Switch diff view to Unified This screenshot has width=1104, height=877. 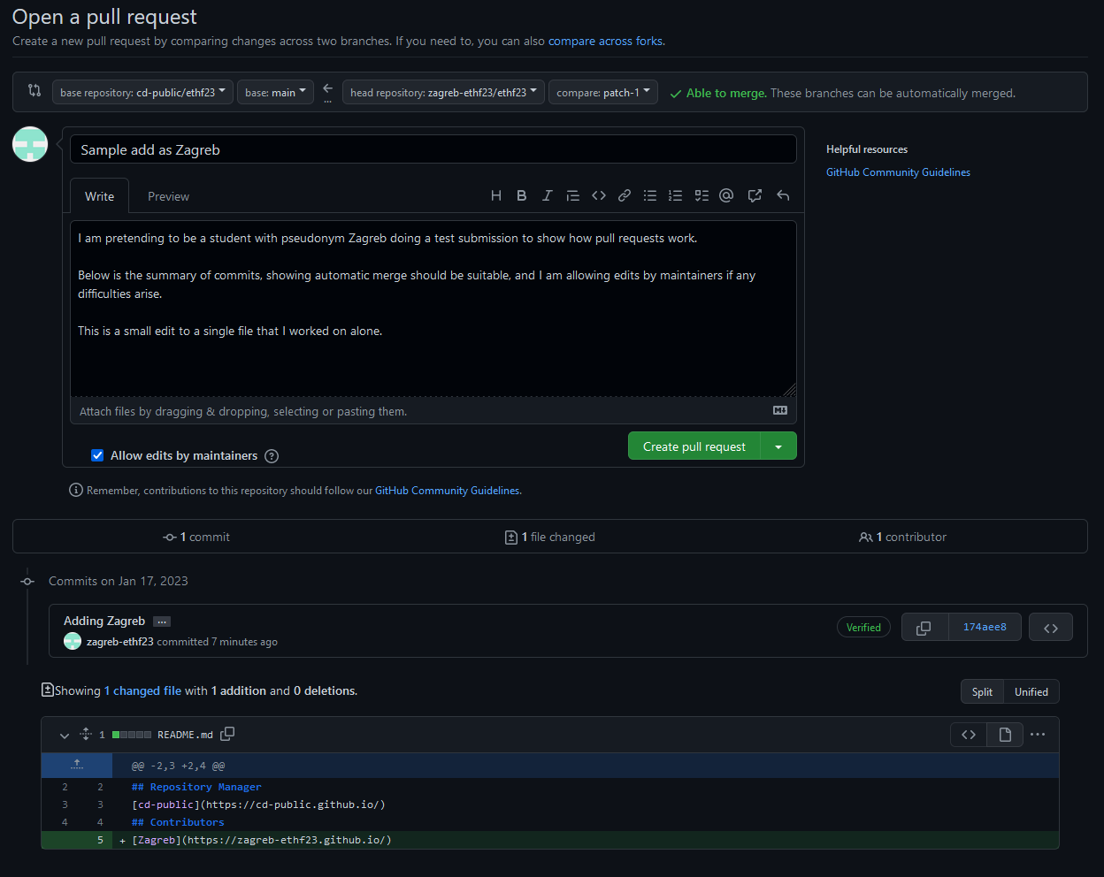click(x=1031, y=691)
